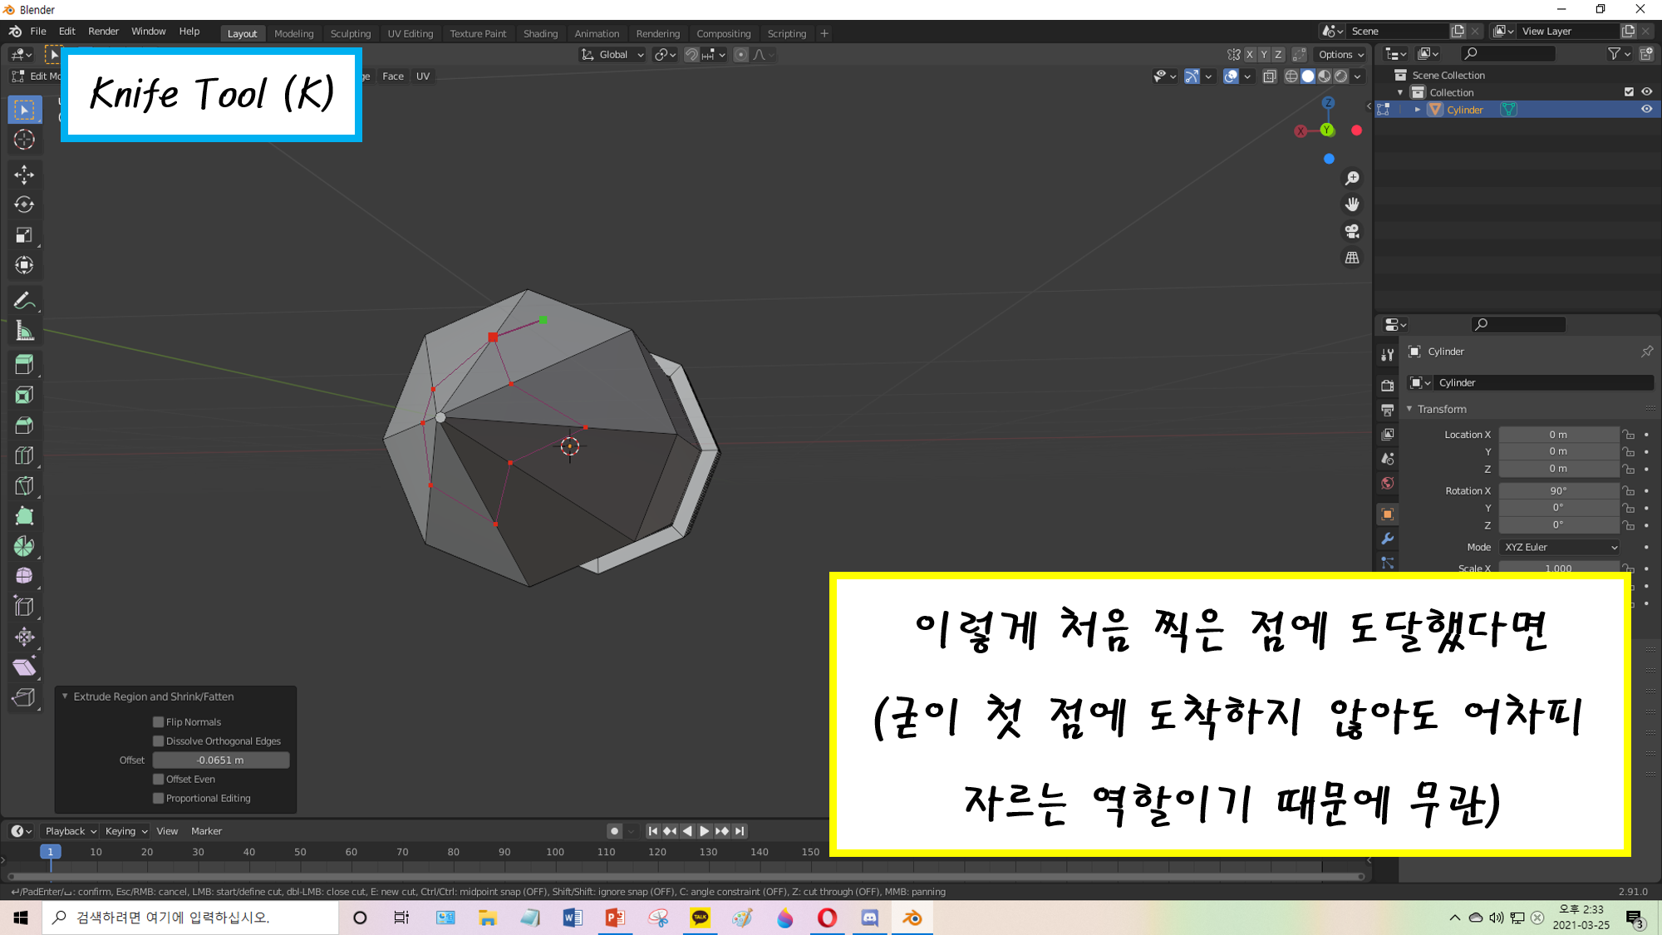Select the Loop Cut tool
The width and height of the screenshot is (1662, 935).
pyautogui.click(x=24, y=455)
